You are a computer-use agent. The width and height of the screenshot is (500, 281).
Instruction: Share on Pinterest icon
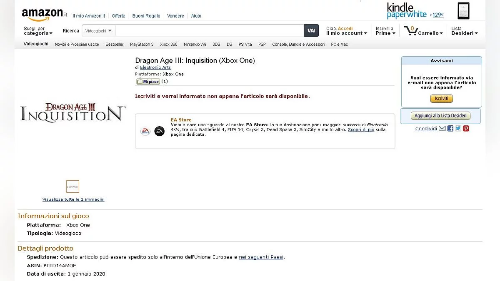[x=466, y=129]
